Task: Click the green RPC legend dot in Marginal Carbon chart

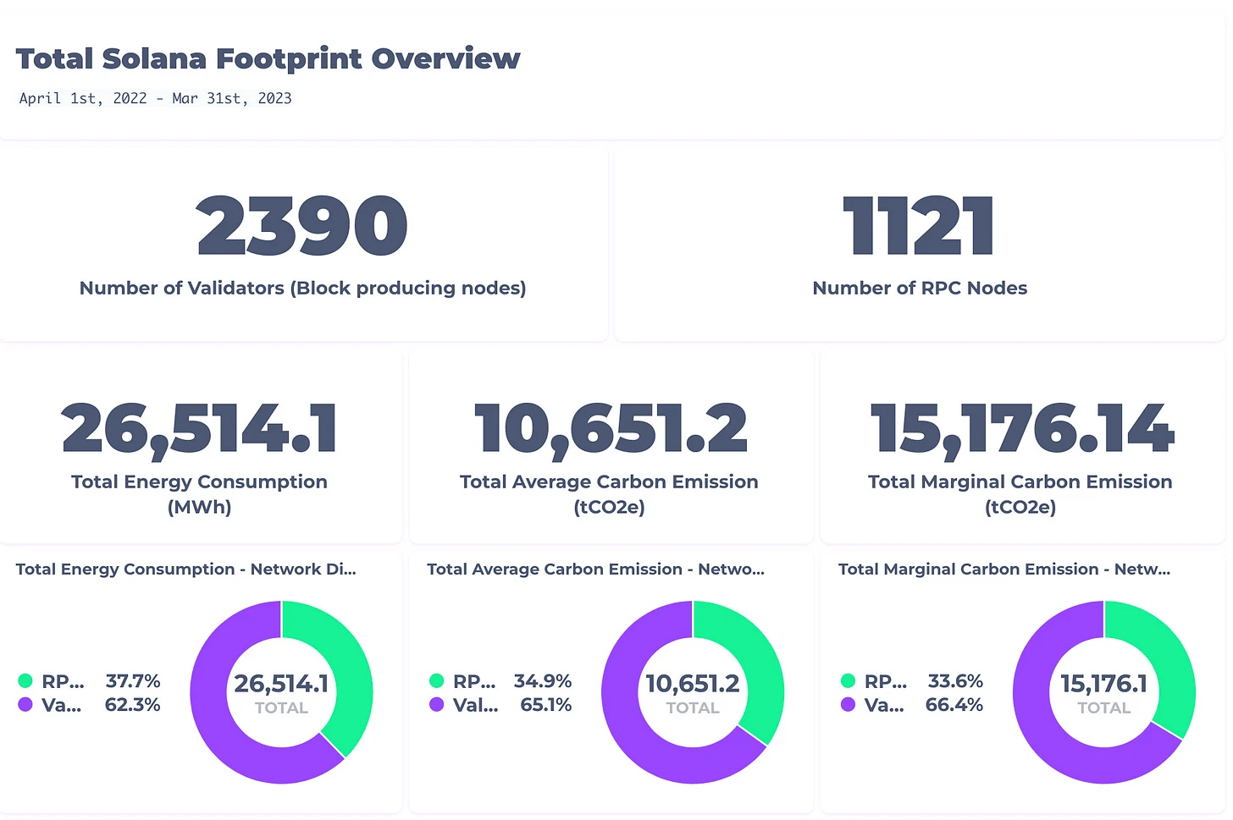Action: (x=848, y=680)
